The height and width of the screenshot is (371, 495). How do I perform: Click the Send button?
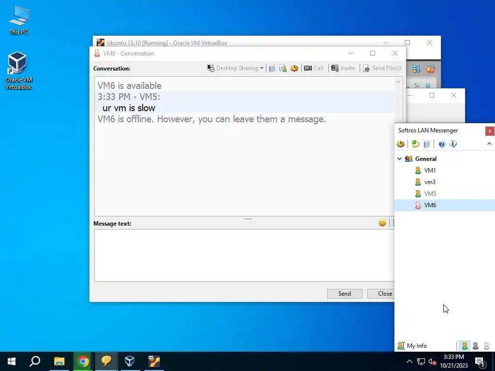[344, 293]
